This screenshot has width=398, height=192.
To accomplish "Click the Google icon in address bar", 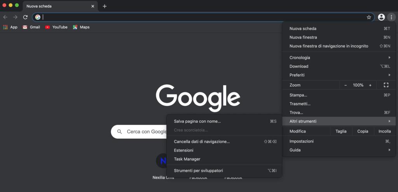I will point(38,17).
